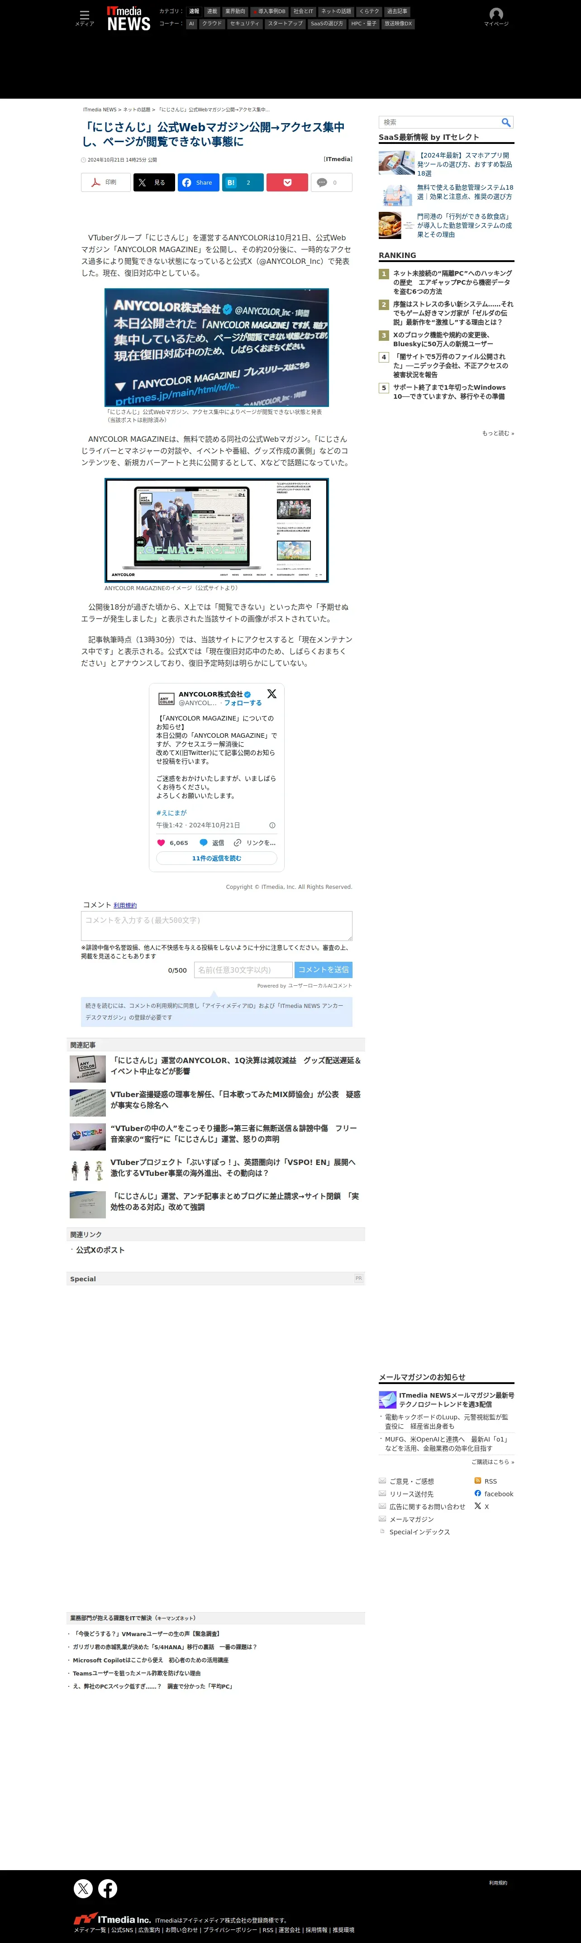Click the Hatena B! bookmark button
Viewport: 581px width, 1943px height.
[x=242, y=182]
